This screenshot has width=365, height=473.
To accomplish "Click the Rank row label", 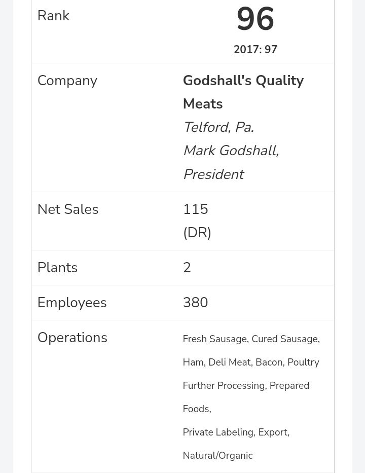I will [53, 16].
